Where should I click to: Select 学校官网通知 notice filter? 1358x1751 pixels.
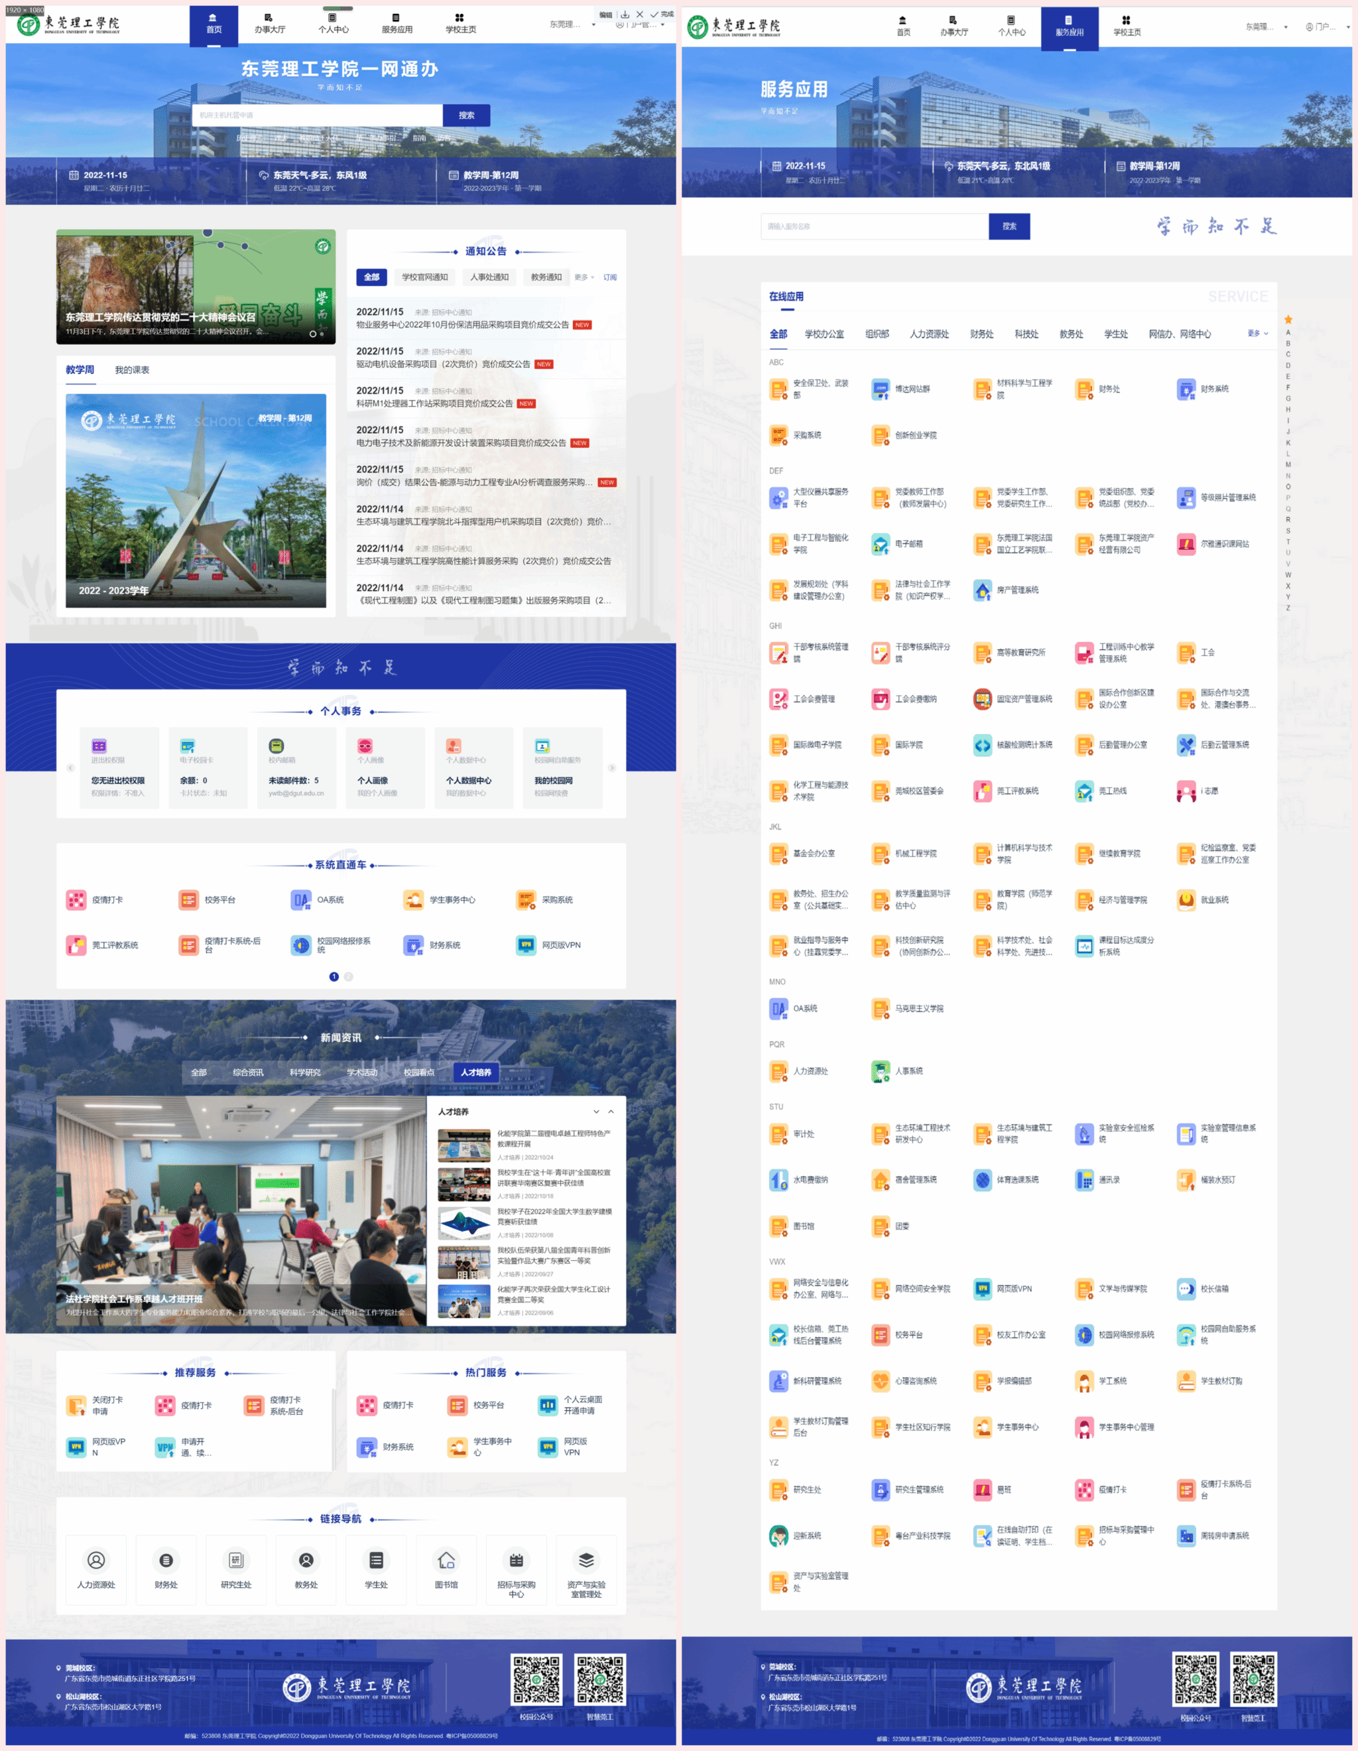425,277
